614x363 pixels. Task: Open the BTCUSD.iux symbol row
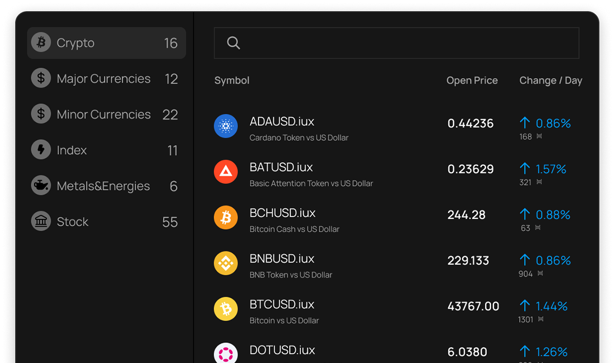pyautogui.click(x=282, y=305)
